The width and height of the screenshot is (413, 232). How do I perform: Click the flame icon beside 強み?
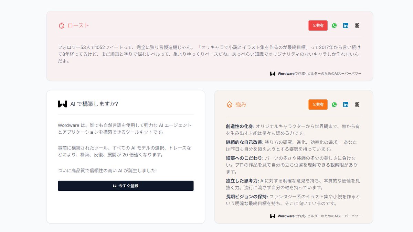coord(230,104)
